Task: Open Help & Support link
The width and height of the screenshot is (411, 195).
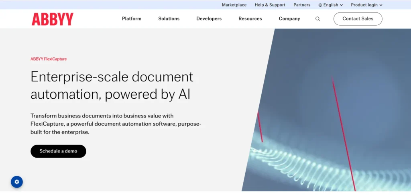Action: 270,5
